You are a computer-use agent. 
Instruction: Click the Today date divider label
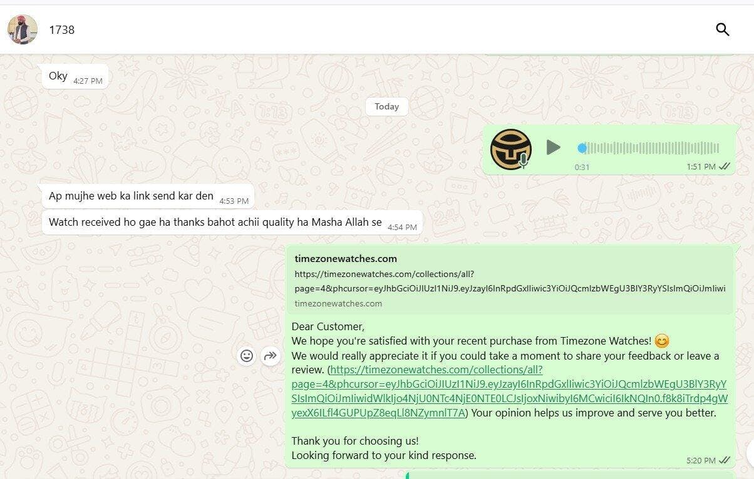click(386, 106)
